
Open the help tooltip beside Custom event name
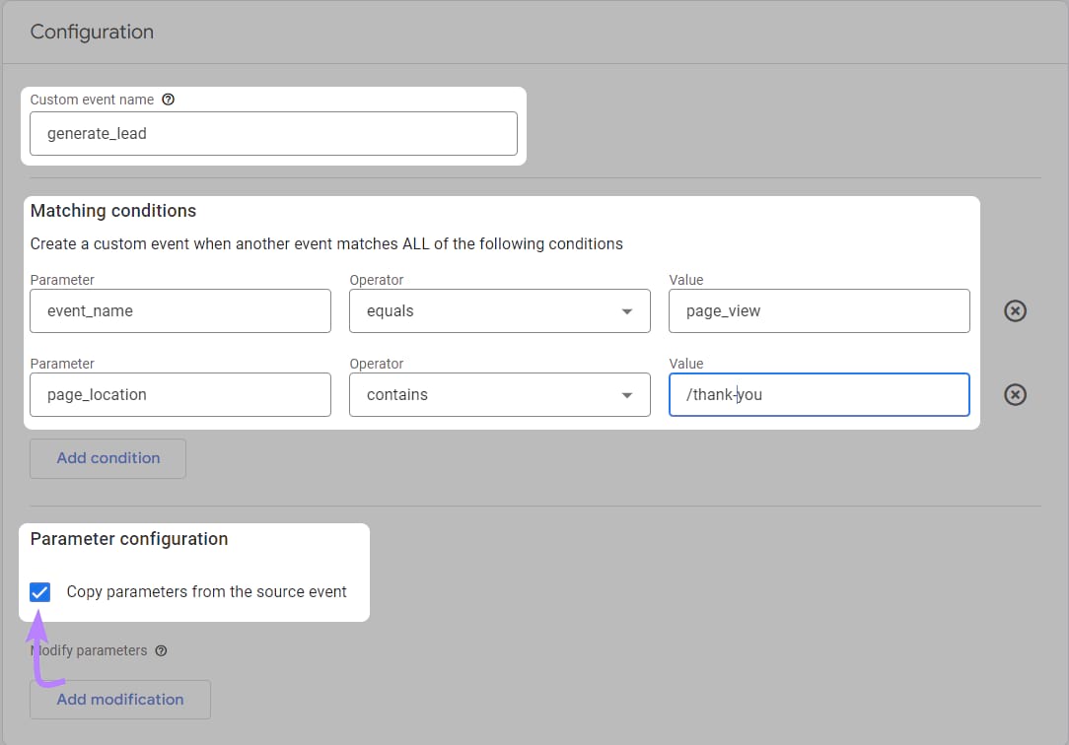click(x=168, y=100)
